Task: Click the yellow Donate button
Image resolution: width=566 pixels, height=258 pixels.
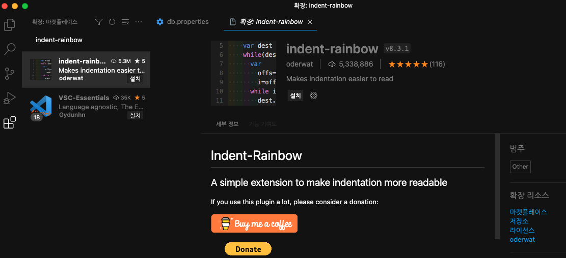Action: pos(248,249)
